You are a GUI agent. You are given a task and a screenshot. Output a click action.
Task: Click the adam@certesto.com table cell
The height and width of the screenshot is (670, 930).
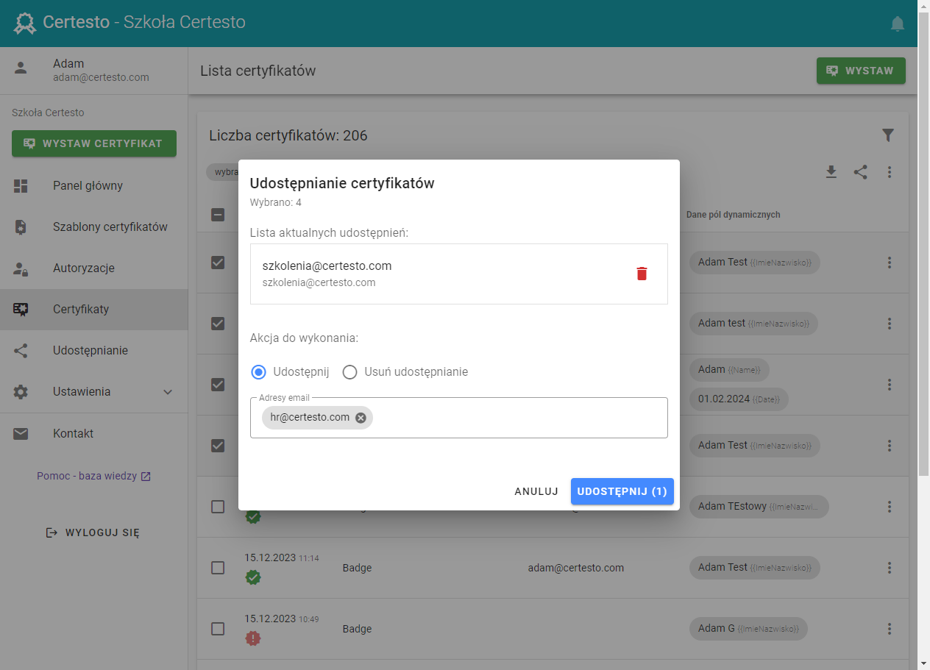575,568
